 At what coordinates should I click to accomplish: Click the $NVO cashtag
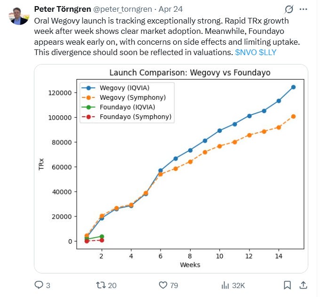246,52
